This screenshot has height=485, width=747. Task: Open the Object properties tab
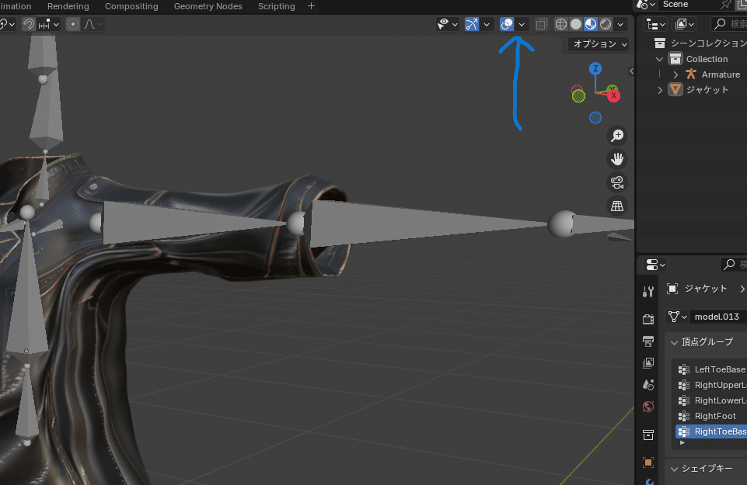click(x=648, y=462)
